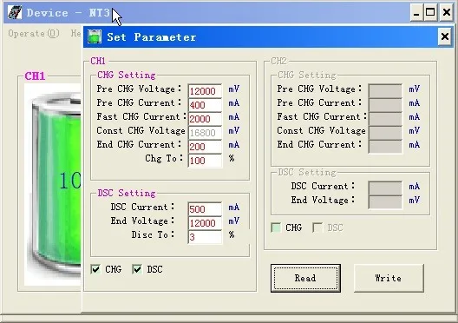The image size is (458, 323).
Task: Select CH1 Const CHG Voltage field
Action: pyautogui.click(x=205, y=133)
